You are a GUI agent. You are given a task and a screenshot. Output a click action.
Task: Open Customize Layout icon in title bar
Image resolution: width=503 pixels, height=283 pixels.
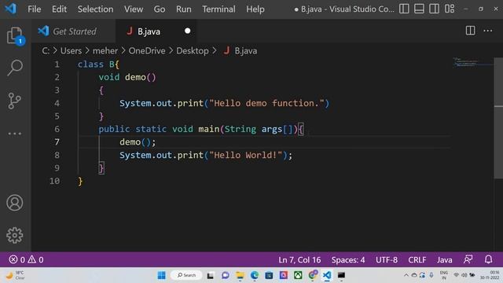(450, 9)
